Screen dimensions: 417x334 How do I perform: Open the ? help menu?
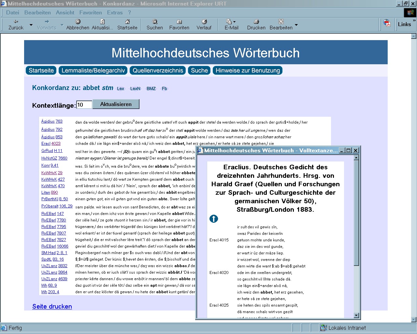click(x=129, y=12)
